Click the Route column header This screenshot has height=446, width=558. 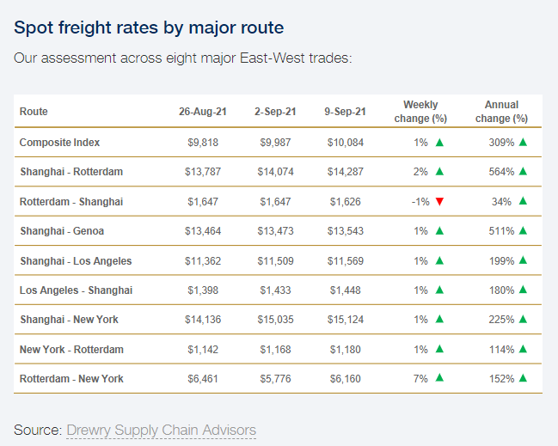[x=34, y=112]
